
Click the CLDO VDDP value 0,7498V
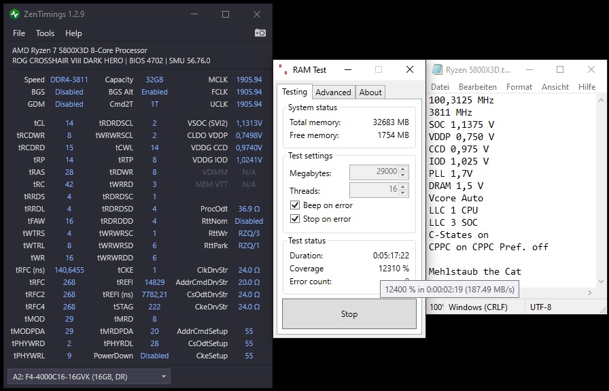click(249, 135)
